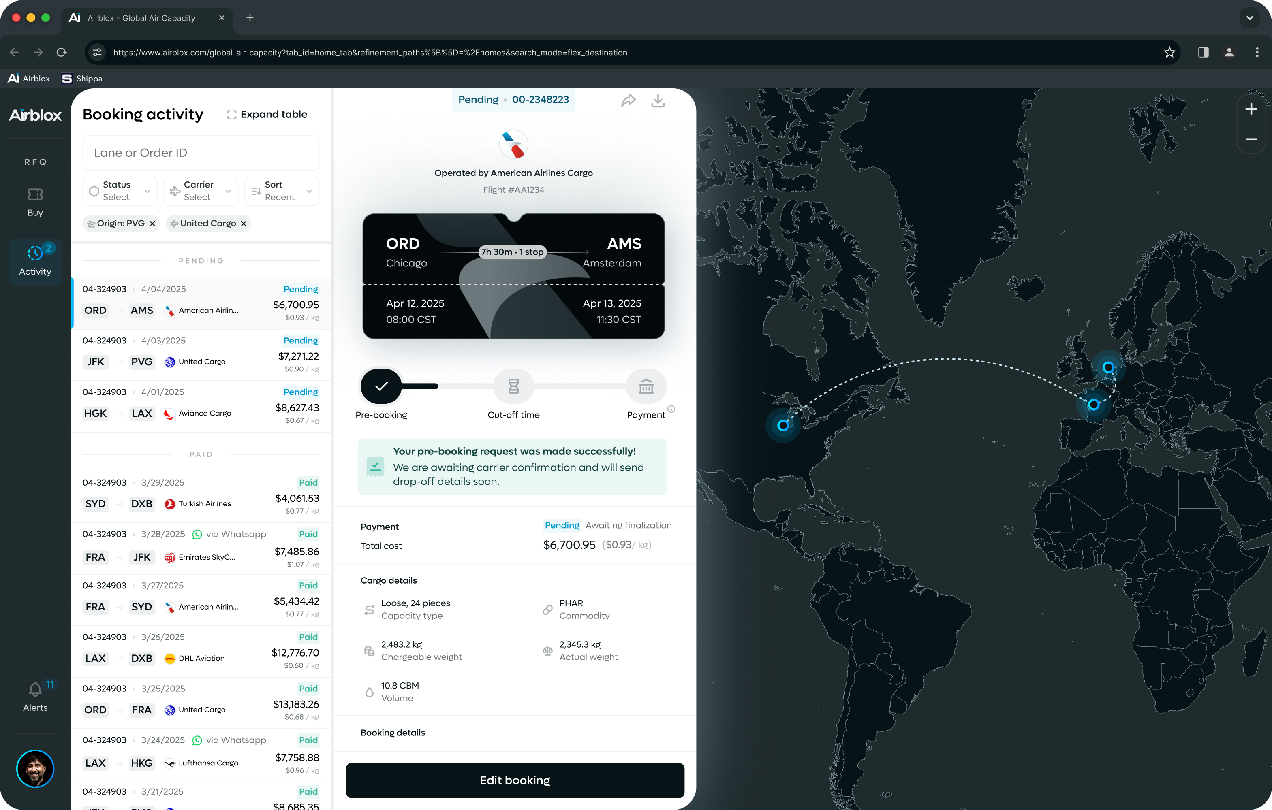This screenshot has height=810, width=1272.
Task: Remove the Origin: PVG filter chip
Action: [x=152, y=224]
